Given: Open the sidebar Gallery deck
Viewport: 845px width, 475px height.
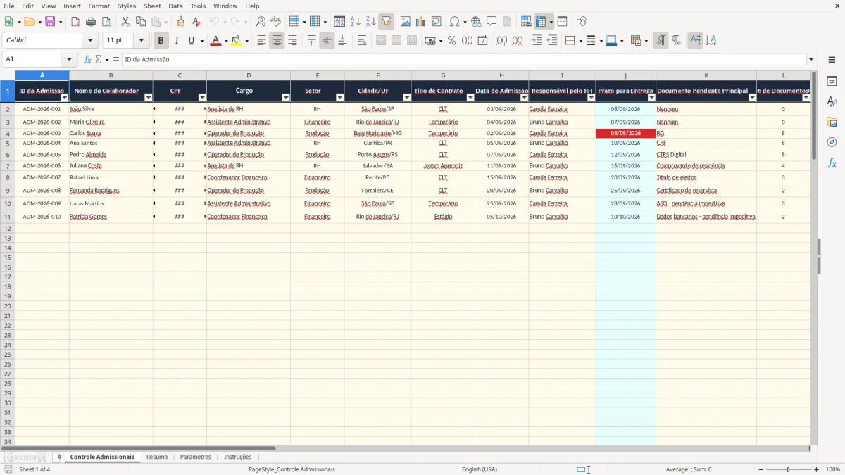Looking at the screenshot, I should tap(832, 122).
